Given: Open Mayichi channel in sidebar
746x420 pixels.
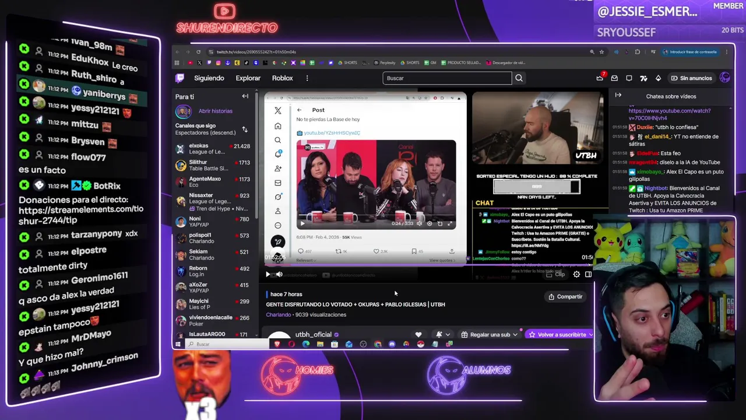Looking at the screenshot, I should tap(213, 304).
